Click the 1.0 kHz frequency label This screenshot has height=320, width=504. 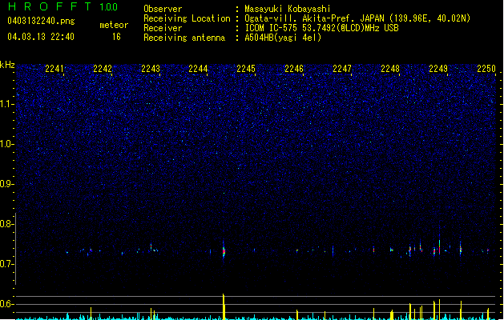[x=7, y=144]
